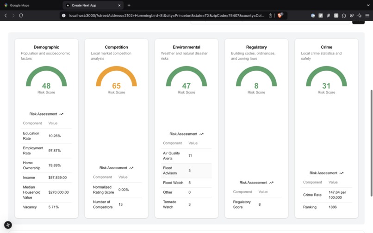Click the trend arrow beside Demographic Risk Assessment
373x233 pixels.
62,114
